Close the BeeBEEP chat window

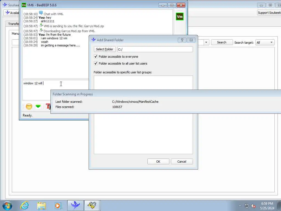click(181, 5)
